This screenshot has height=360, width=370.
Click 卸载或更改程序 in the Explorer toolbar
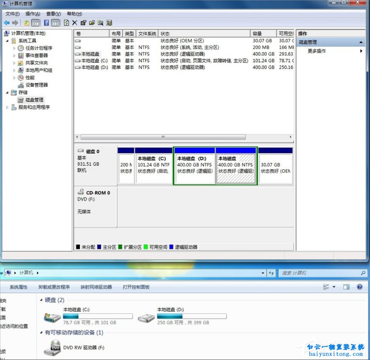click(x=54, y=287)
